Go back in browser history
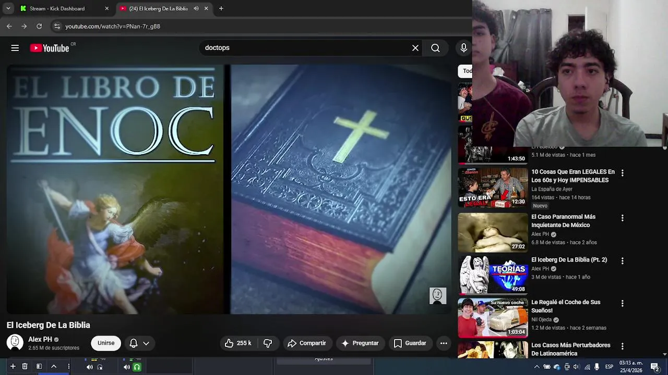Viewport: 668px width, 375px height. pyautogui.click(x=9, y=26)
